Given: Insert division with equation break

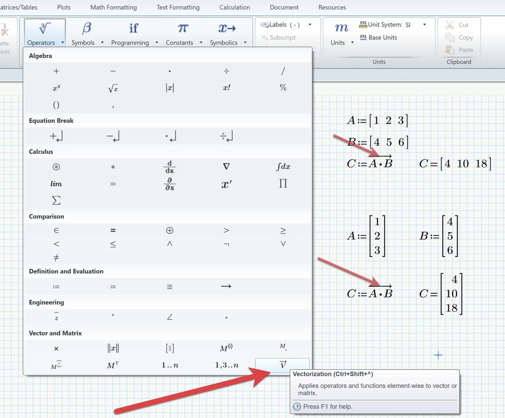Looking at the screenshot, I should click(227, 136).
